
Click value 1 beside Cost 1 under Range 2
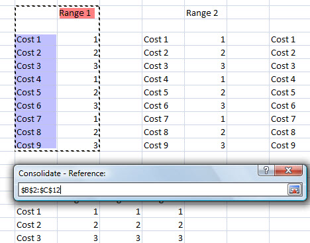[x=223, y=40]
